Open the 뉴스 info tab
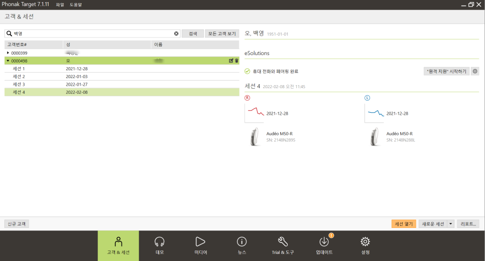This screenshot has height=261, width=485. click(241, 246)
